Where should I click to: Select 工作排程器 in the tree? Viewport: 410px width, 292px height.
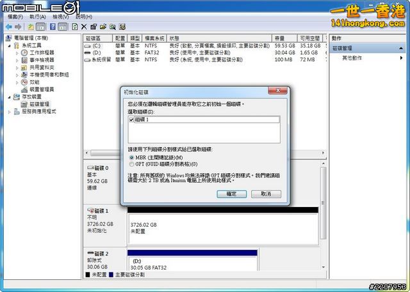42,52
